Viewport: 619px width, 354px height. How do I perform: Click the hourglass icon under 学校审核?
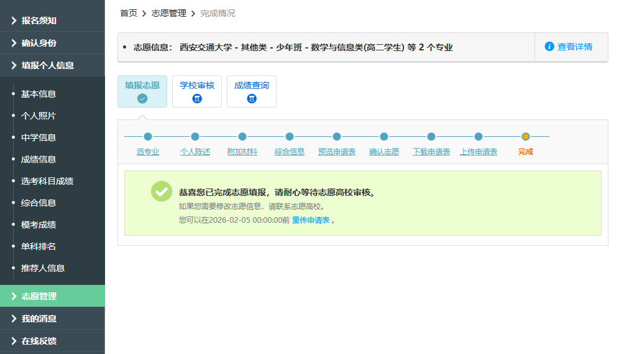(x=197, y=98)
